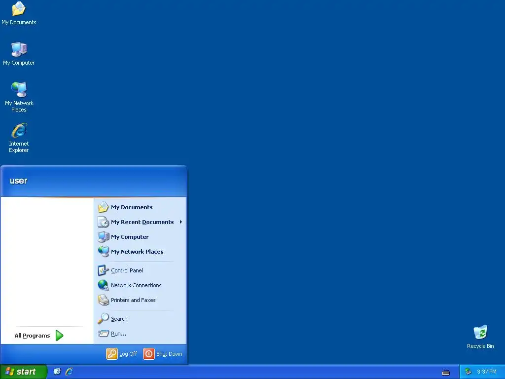
Task: Select the My Network Places desktop icon
Action: pyautogui.click(x=19, y=97)
